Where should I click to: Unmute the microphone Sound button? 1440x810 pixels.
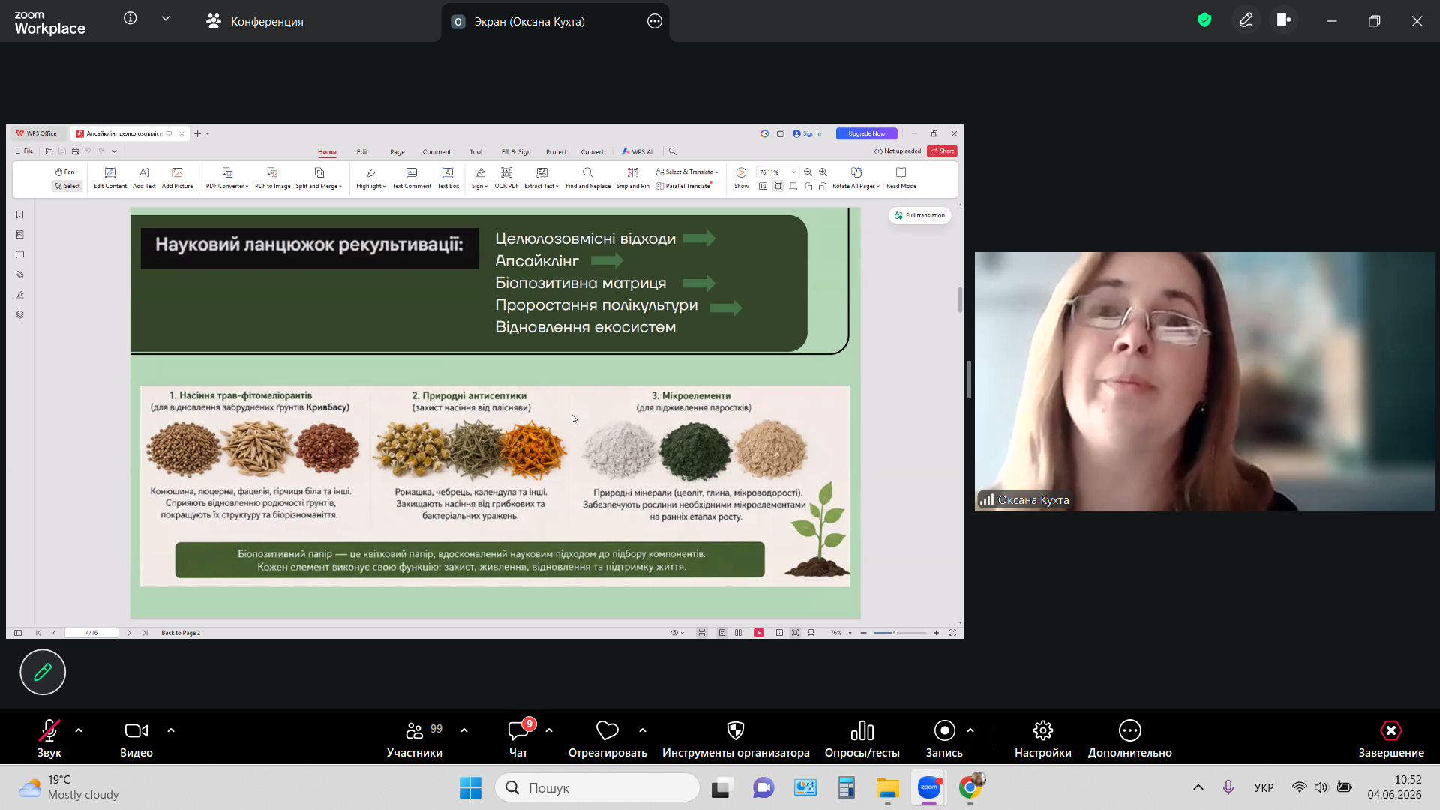(49, 738)
